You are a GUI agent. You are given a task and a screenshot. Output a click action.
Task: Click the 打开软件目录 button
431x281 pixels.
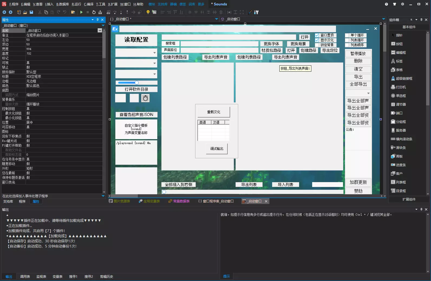point(136,89)
